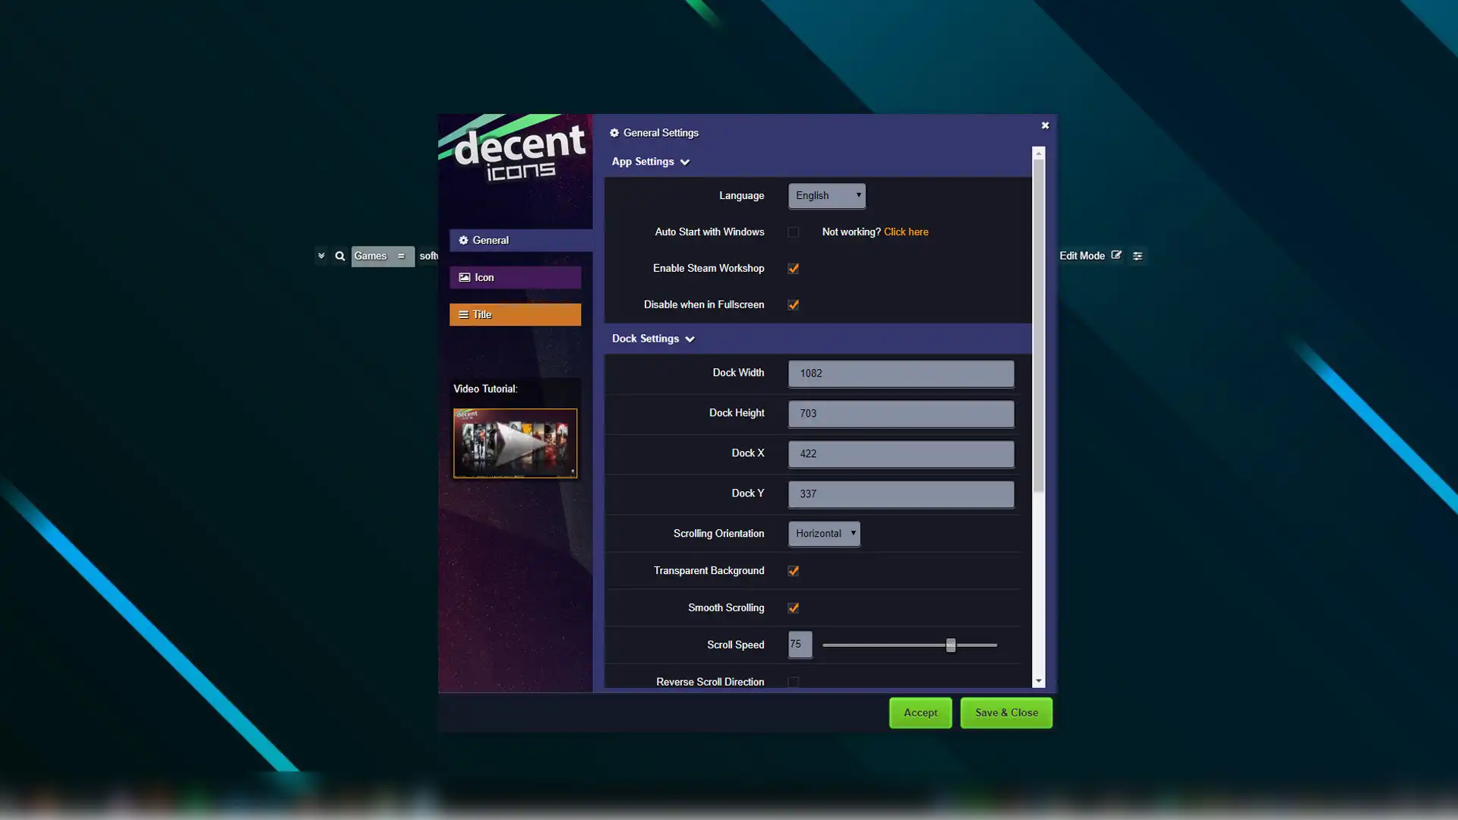The image size is (1458, 820).
Task: Select the General settings tab icon
Action: click(463, 240)
